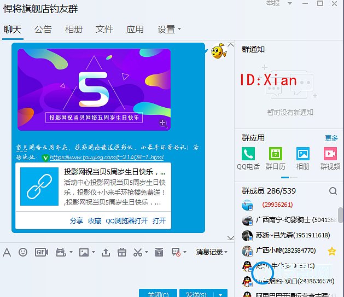Switch to the 应用 tab
Screen dimensions: 344x297
(x=135, y=30)
